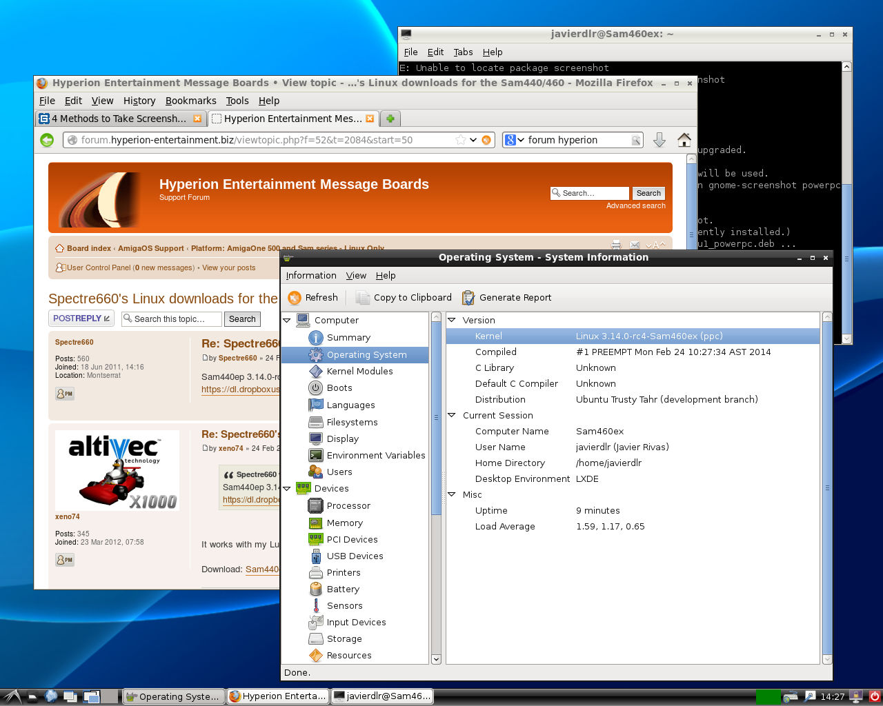Click the Refresh toolbar icon
Viewport: 883px width, 706px height.
pos(295,298)
